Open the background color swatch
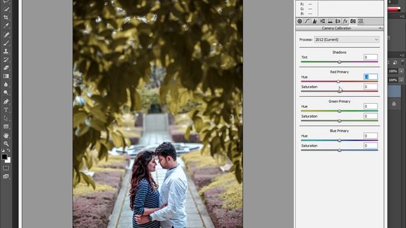 (x=8, y=160)
